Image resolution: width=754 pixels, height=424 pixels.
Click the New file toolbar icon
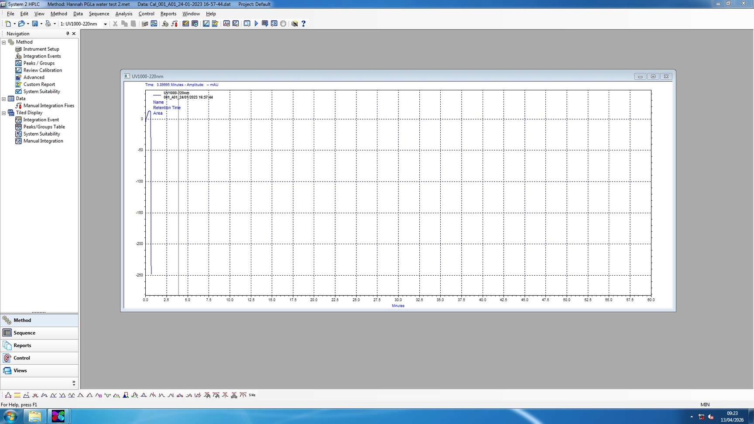[8, 24]
